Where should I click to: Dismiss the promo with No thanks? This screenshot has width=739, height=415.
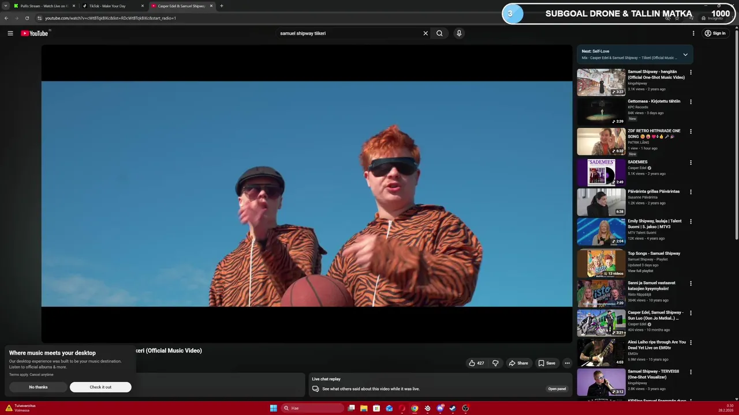tap(38, 387)
